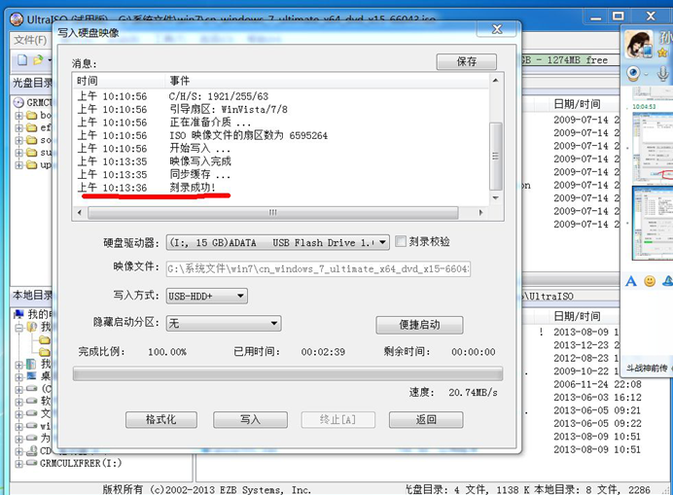Image resolution: width=673 pixels, height=495 pixels.
Task: Open the 写入方式 USB-HDD+ dropdown
Action: pos(241,296)
